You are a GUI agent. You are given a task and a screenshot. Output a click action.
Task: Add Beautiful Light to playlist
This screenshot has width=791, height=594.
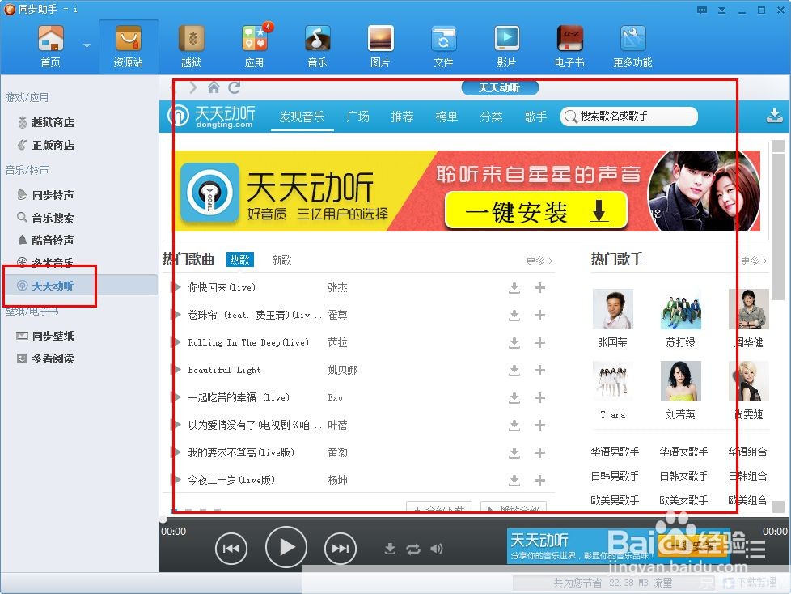coord(539,371)
